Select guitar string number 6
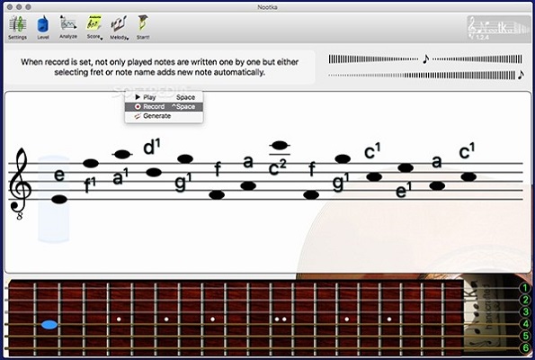Image resolution: width=535 pixels, height=360 pixels. coord(525,347)
